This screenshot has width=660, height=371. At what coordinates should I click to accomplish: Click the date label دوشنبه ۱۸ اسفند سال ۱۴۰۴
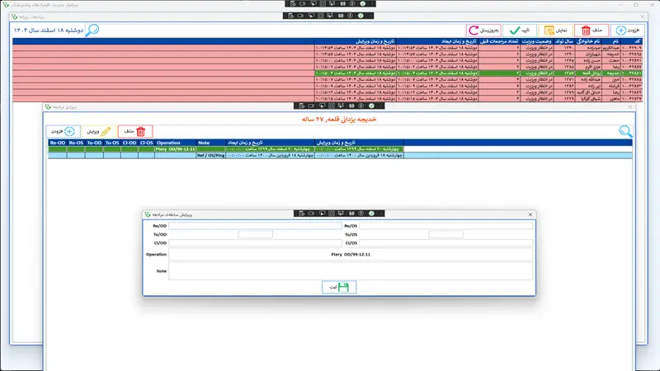(49, 31)
